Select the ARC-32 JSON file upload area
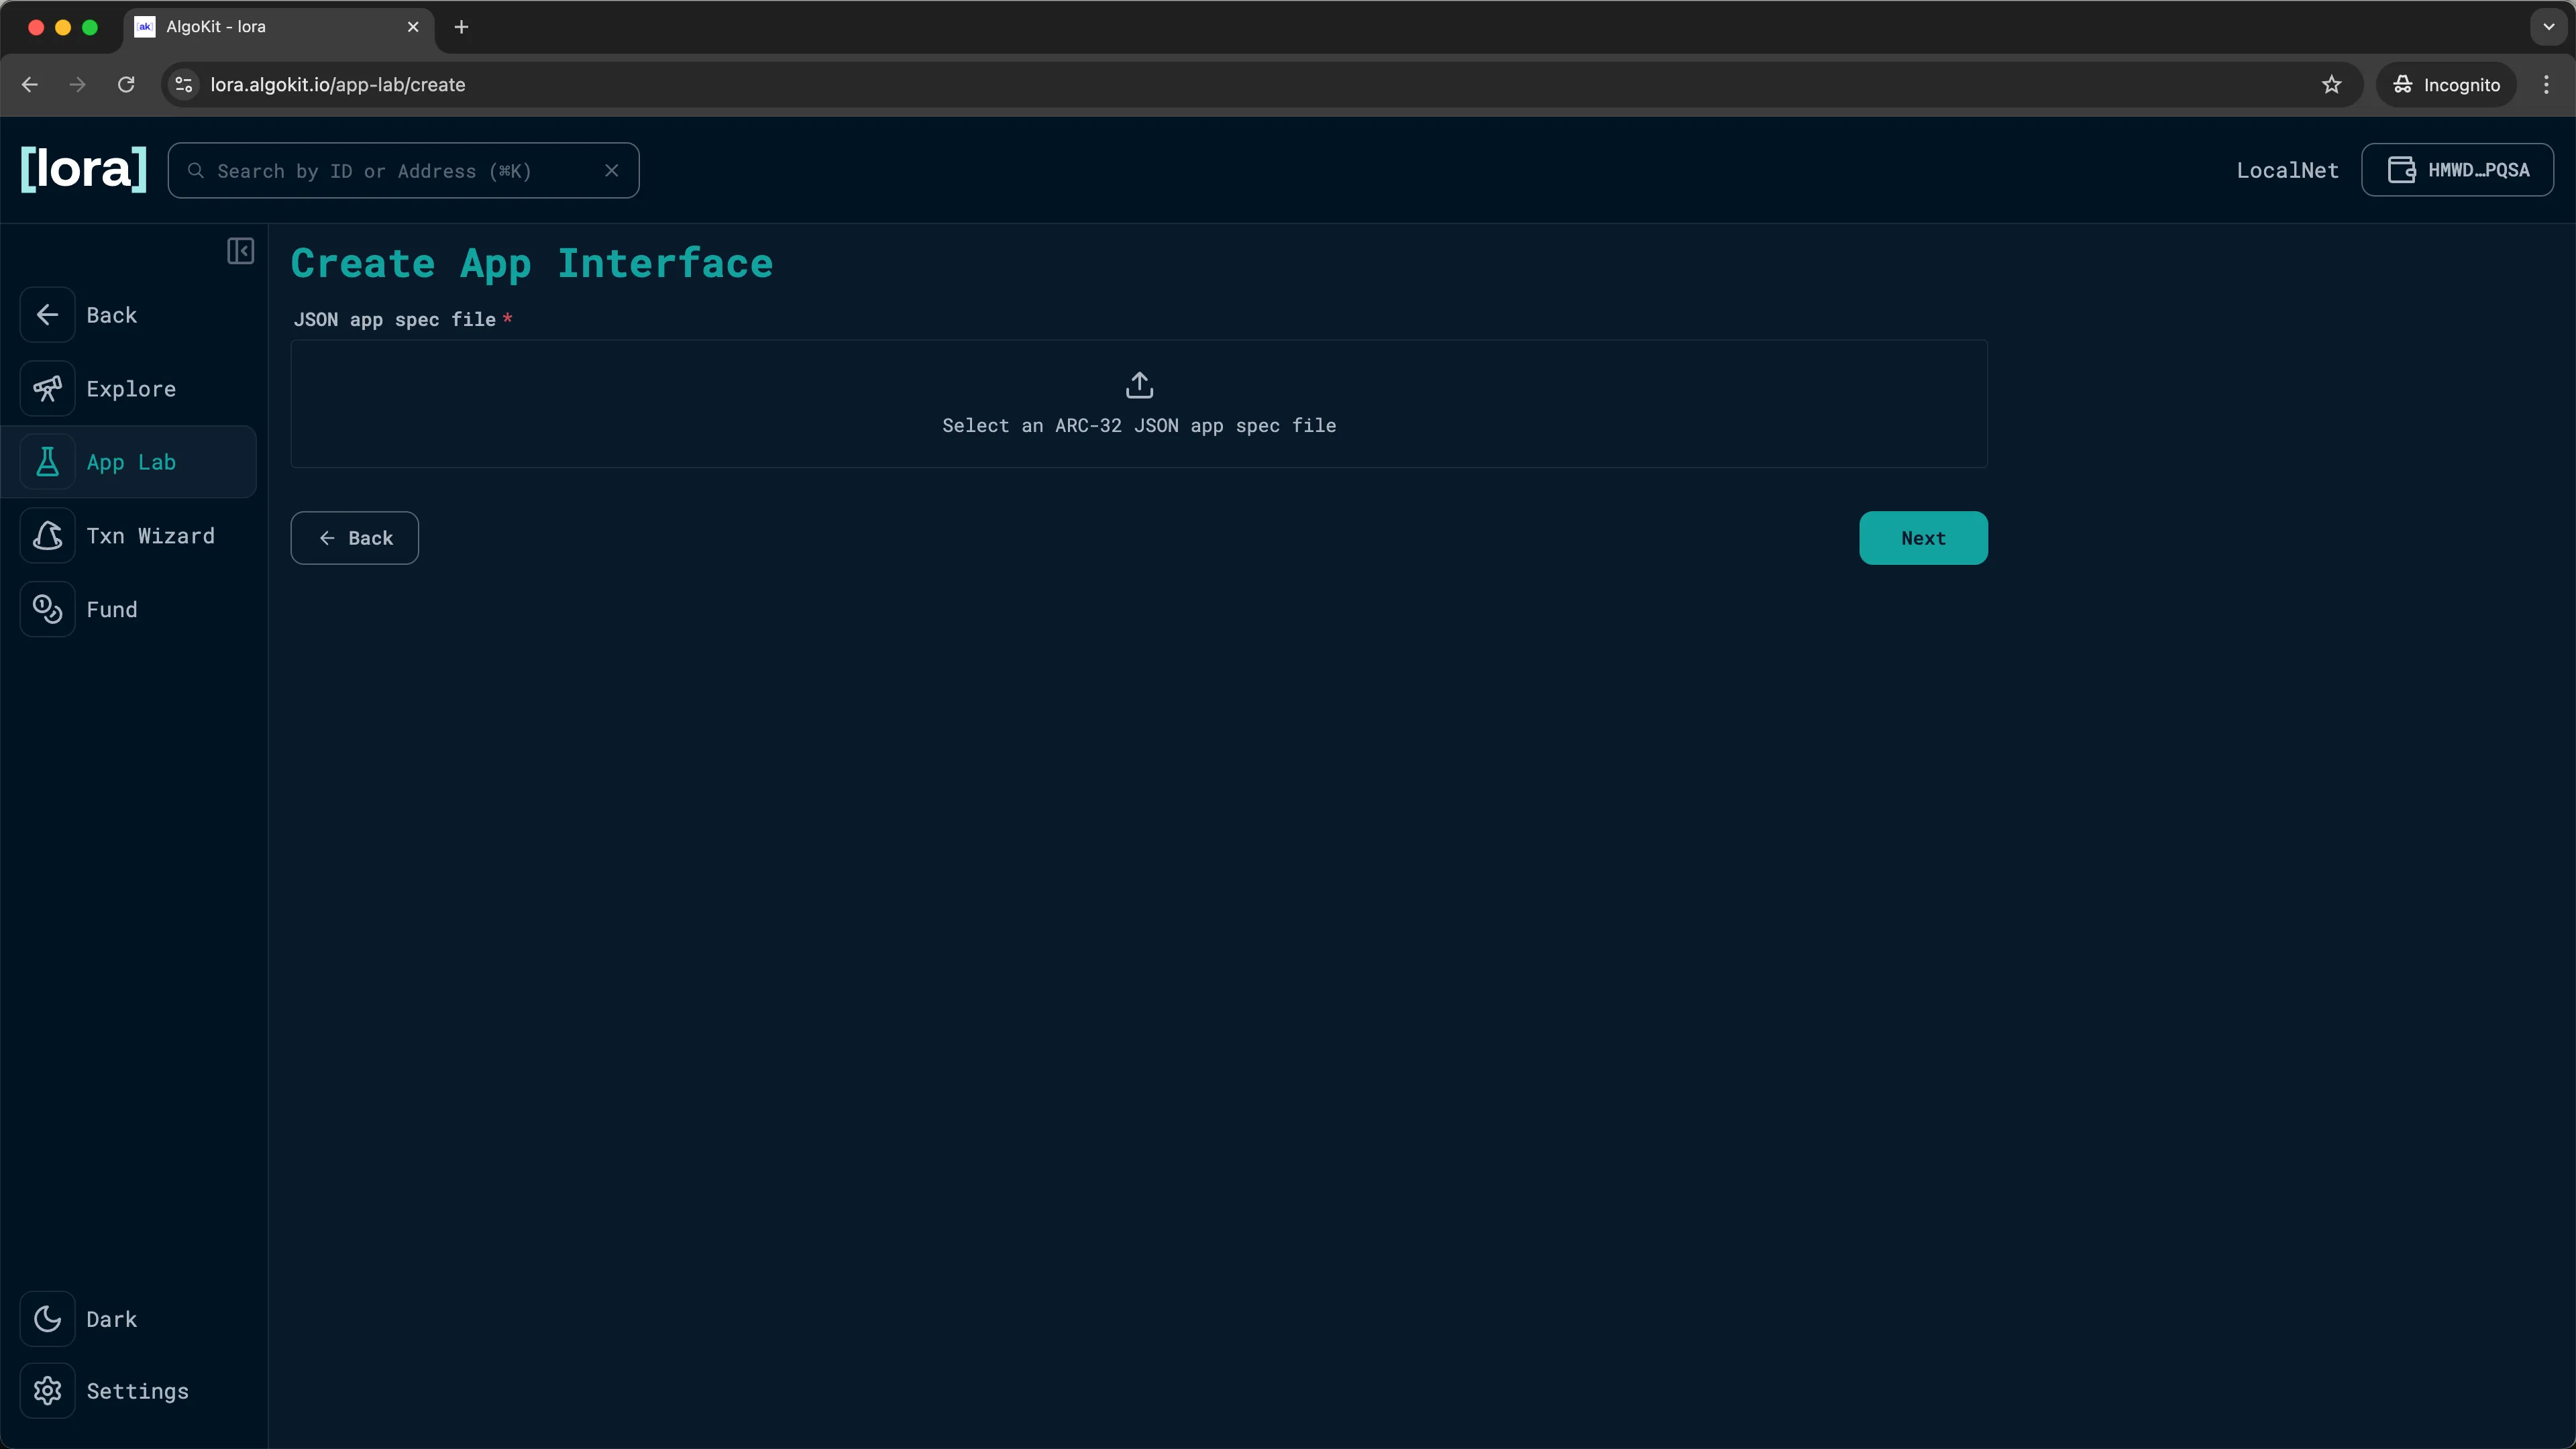Screen dimensions: 2576x1449 point(1139,404)
